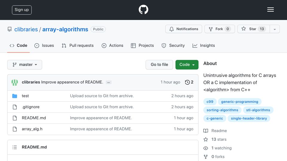This screenshot has width=287, height=161.
Task: Open README.md in the file list
Action: pyautogui.click(x=34, y=118)
